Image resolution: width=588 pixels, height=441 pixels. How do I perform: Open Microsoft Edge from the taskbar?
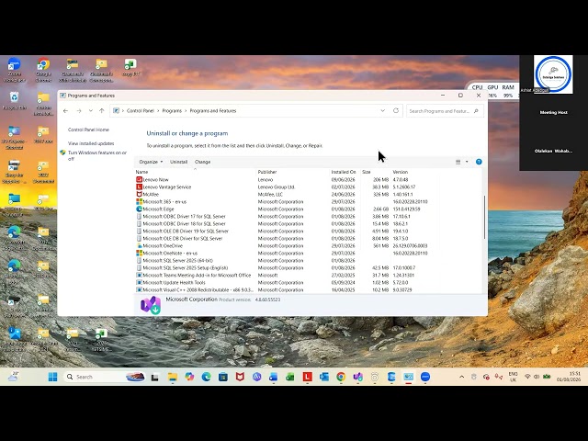(x=206, y=377)
